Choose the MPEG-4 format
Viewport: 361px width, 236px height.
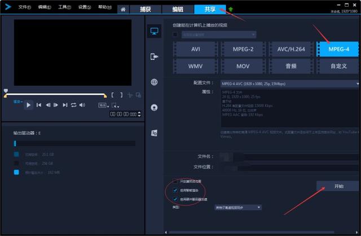338,49
